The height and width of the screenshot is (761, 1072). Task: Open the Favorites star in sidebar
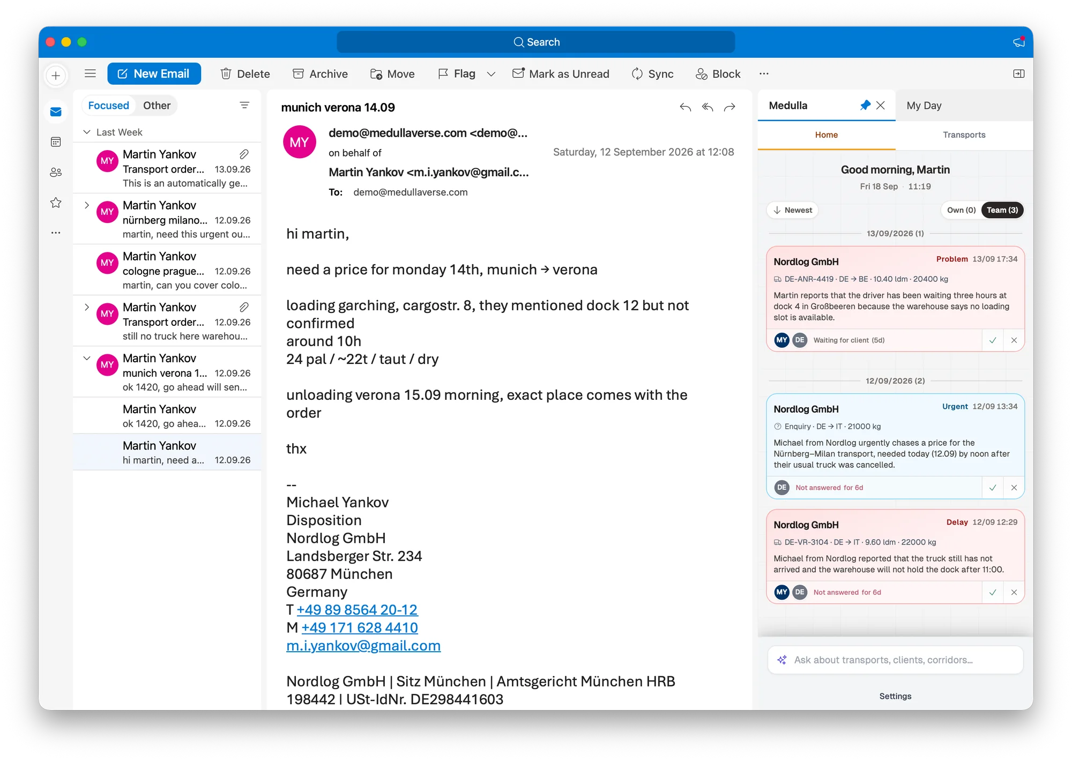[56, 203]
